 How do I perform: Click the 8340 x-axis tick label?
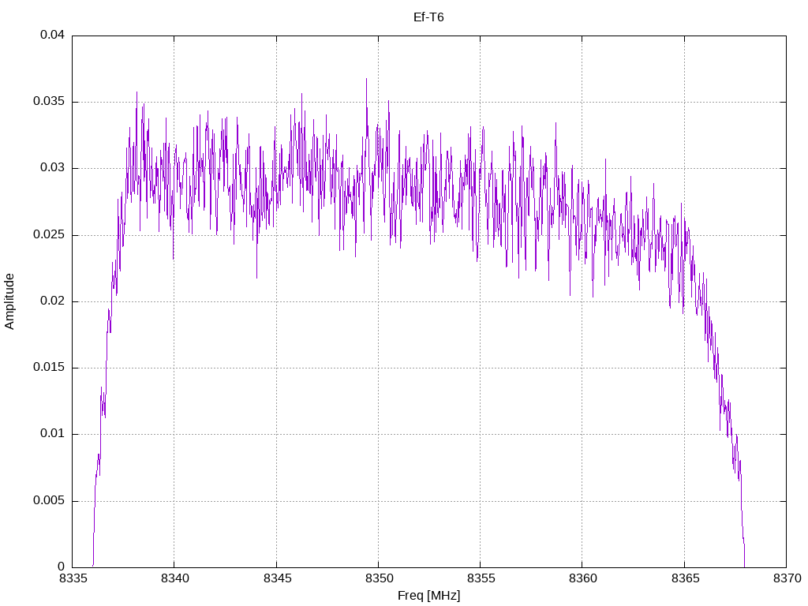[x=174, y=578]
